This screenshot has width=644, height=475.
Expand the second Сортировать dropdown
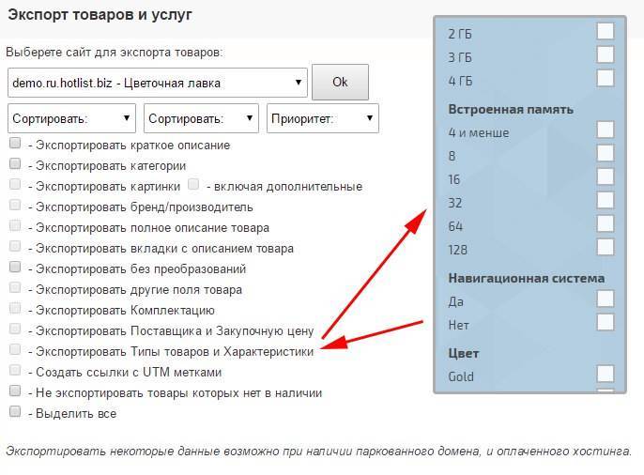coord(201,119)
